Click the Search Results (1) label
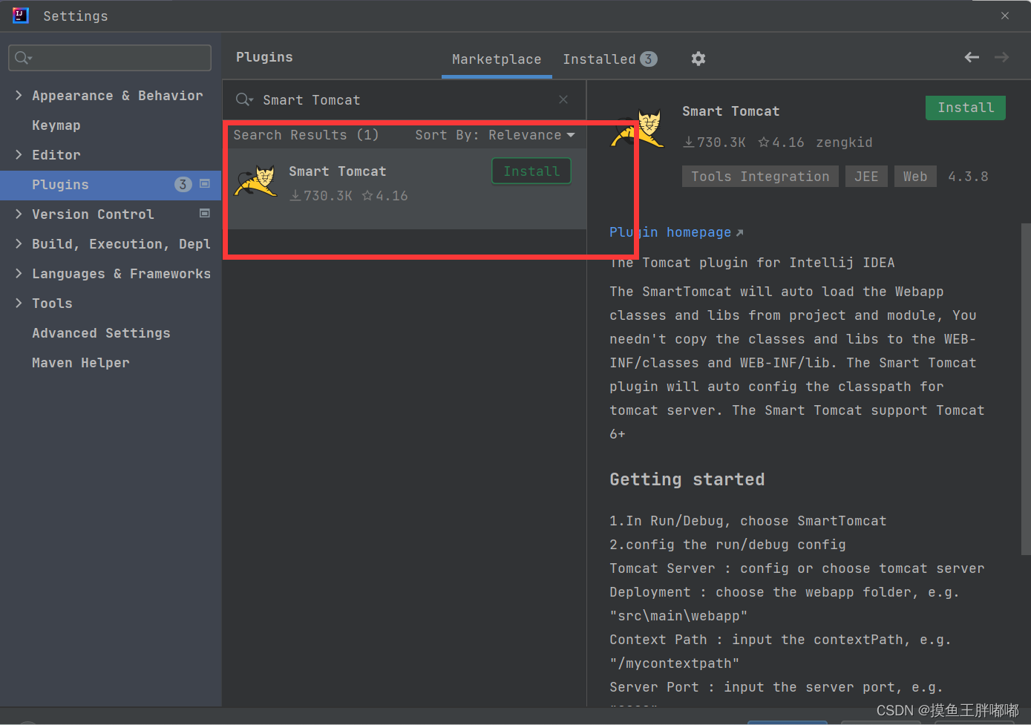 pyautogui.click(x=306, y=135)
